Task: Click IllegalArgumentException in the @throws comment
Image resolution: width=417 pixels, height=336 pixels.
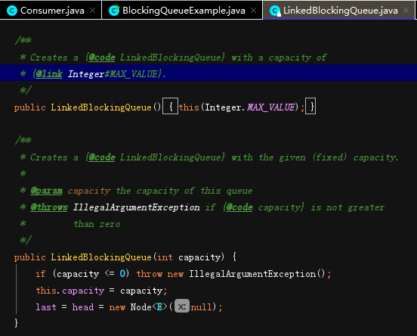Action: pyautogui.click(x=136, y=207)
